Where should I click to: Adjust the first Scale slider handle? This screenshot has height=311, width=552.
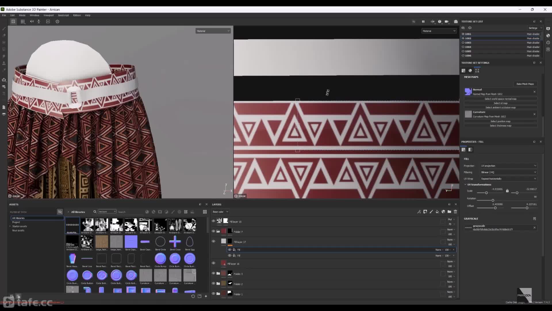click(x=486, y=193)
